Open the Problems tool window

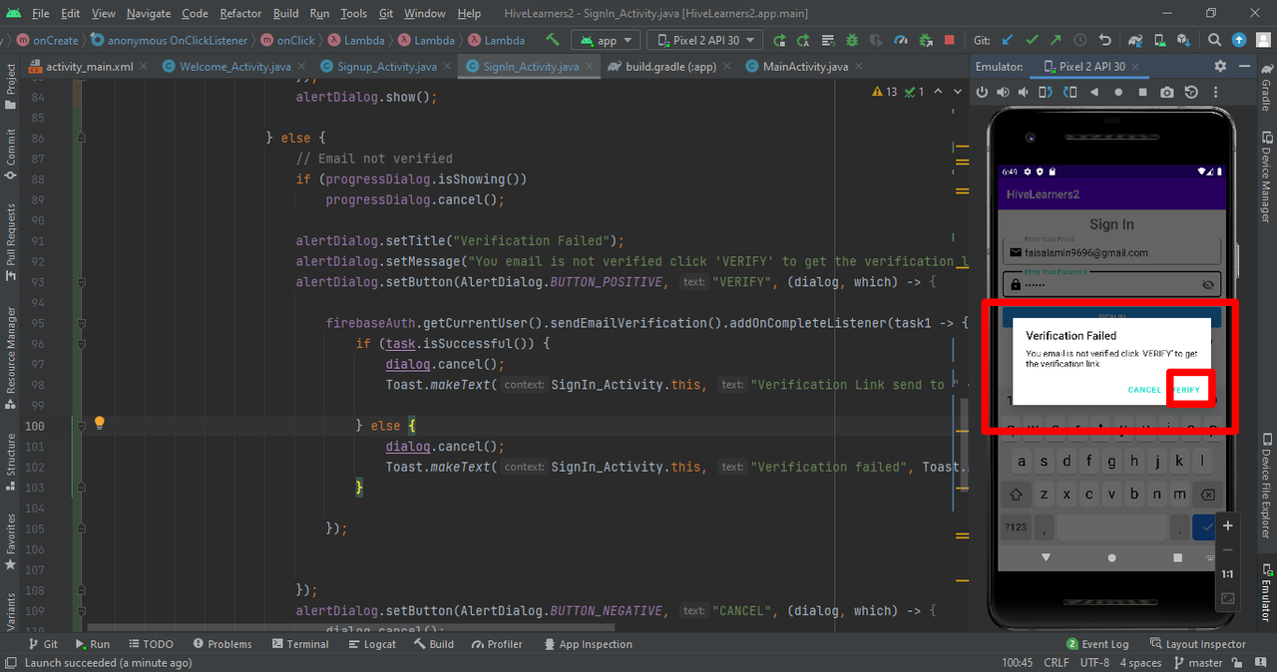pyautogui.click(x=222, y=644)
